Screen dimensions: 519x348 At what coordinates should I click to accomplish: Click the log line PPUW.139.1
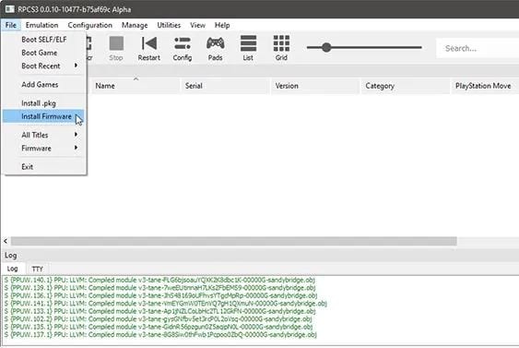click(159, 288)
